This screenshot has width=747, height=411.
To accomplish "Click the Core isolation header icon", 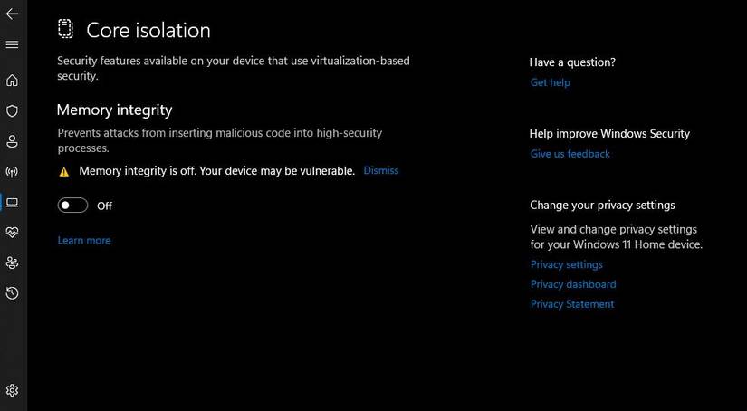I will 65,29.
